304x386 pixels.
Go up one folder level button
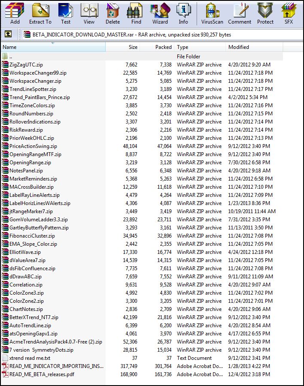point(8,34)
